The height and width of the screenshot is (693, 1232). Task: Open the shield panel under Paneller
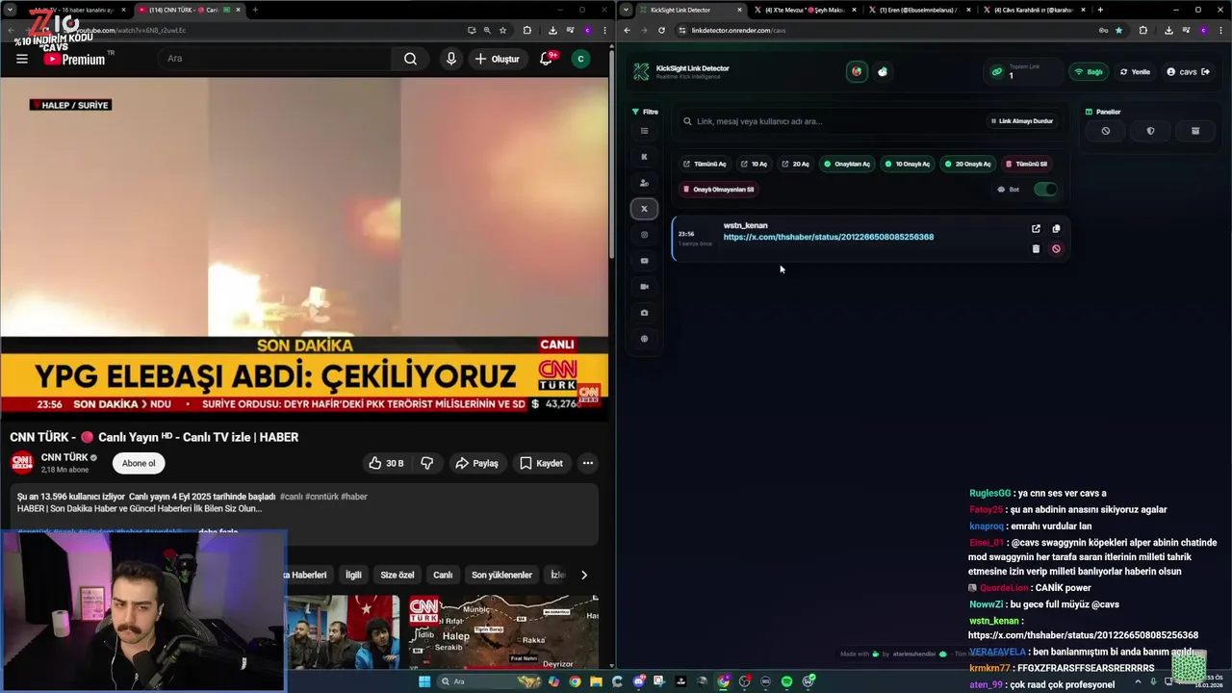(1150, 131)
